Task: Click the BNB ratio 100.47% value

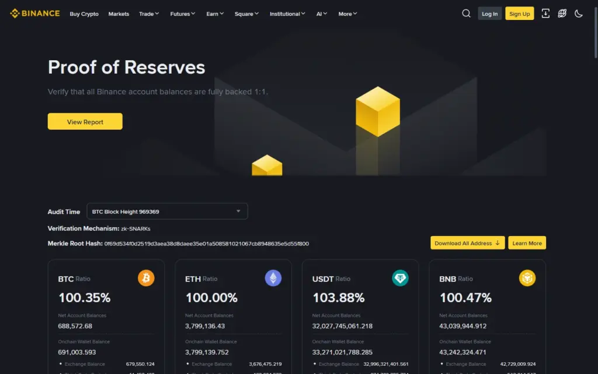Action: (465, 297)
